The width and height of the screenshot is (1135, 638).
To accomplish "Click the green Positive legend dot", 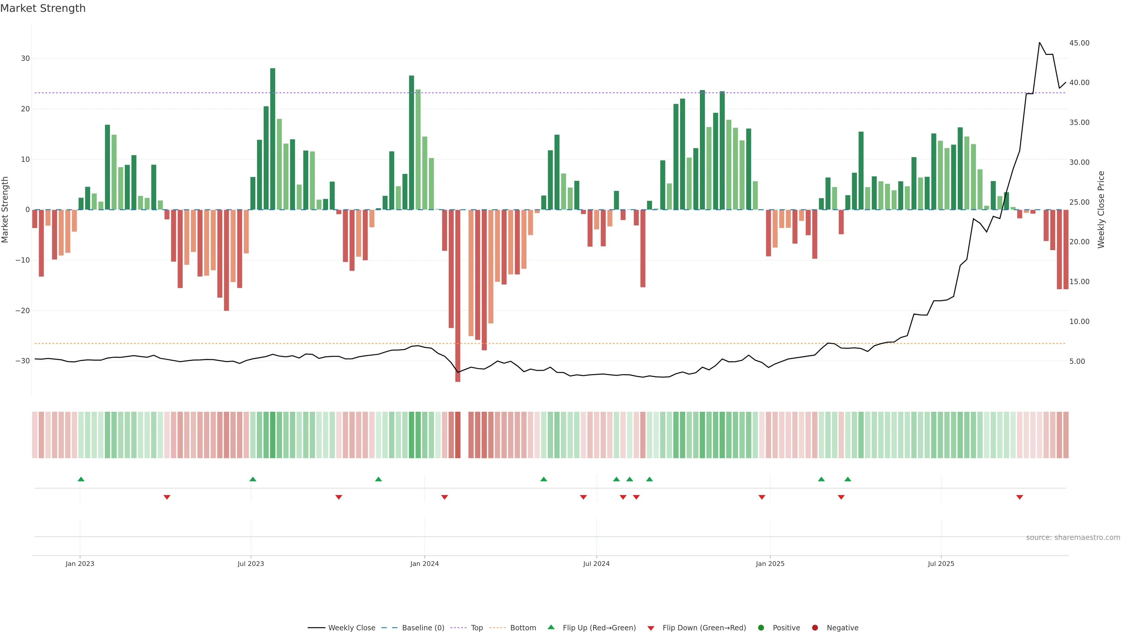I will coord(761,627).
